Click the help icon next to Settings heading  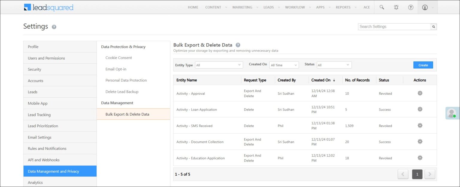tap(54, 27)
